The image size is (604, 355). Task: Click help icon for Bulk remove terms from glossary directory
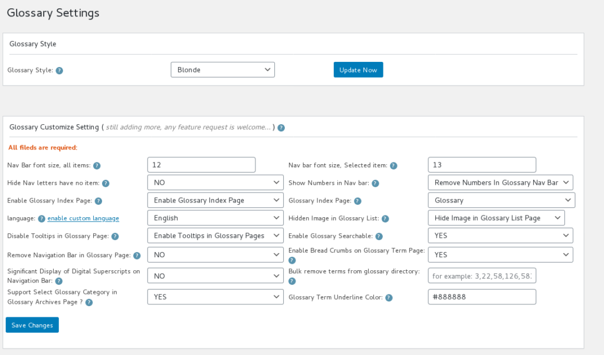292,281
